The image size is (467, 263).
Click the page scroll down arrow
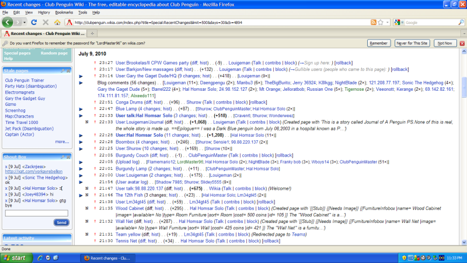coord(464,242)
